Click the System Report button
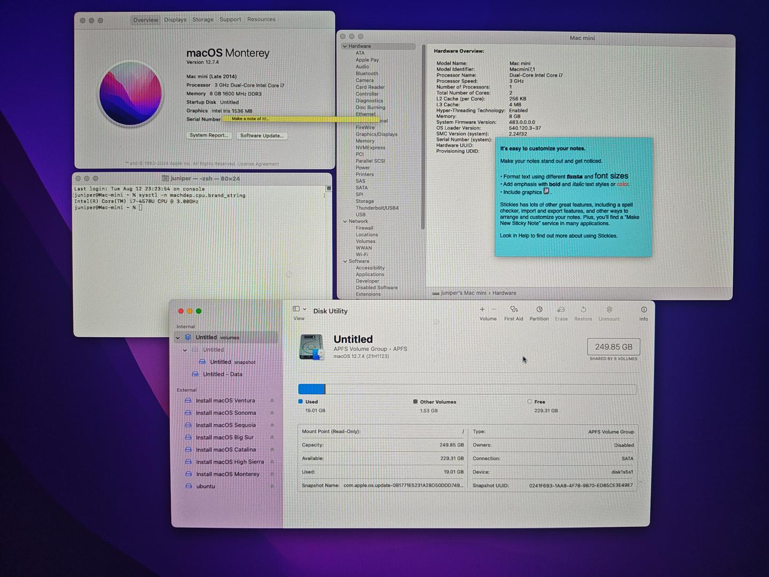The height and width of the screenshot is (577, 769). point(209,135)
